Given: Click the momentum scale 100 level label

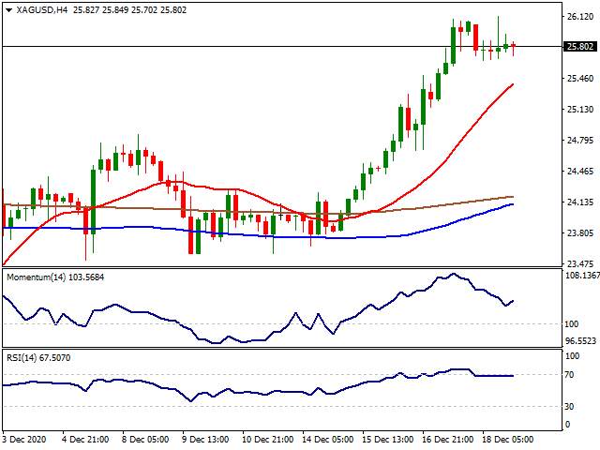Looking at the screenshot, I should [572, 324].
